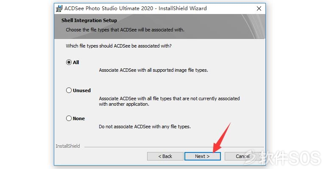Screen dimensions: 326x169
Task: Click the Unused option label
Action: tap(82, 90)
